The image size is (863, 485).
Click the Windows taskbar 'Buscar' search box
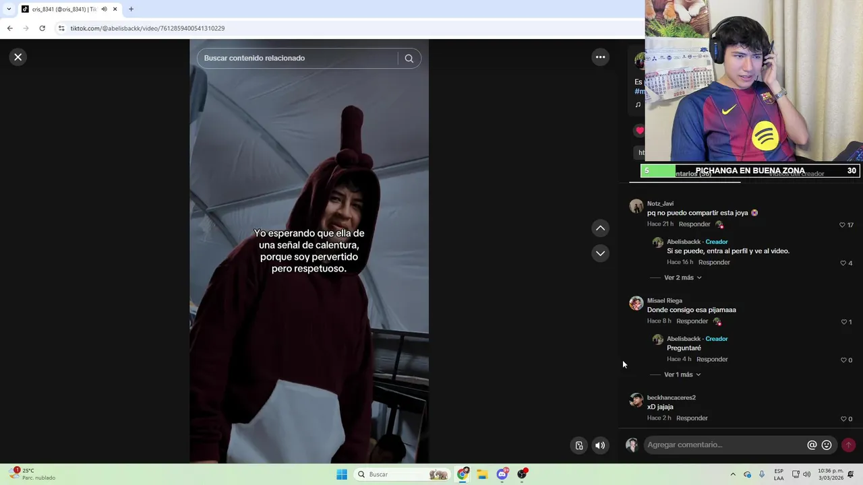tap(403, 474)
